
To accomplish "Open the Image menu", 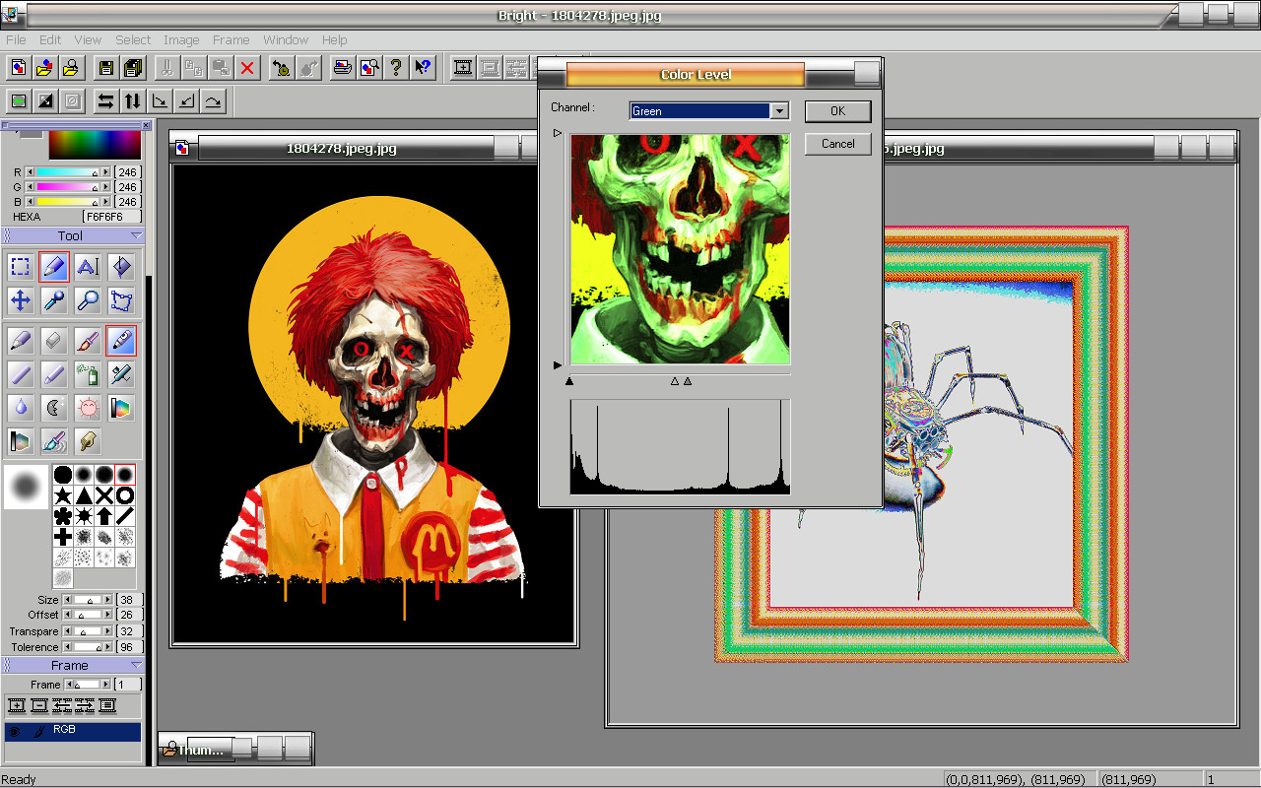I will point(181,40).
